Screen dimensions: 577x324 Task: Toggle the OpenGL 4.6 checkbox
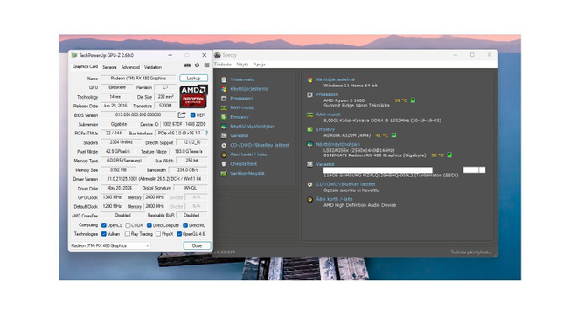pyautogui.click(x=179, y=234)
